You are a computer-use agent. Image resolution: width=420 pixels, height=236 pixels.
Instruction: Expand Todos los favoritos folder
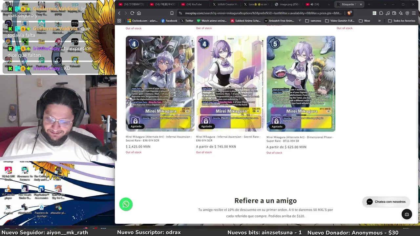(402, 21)
